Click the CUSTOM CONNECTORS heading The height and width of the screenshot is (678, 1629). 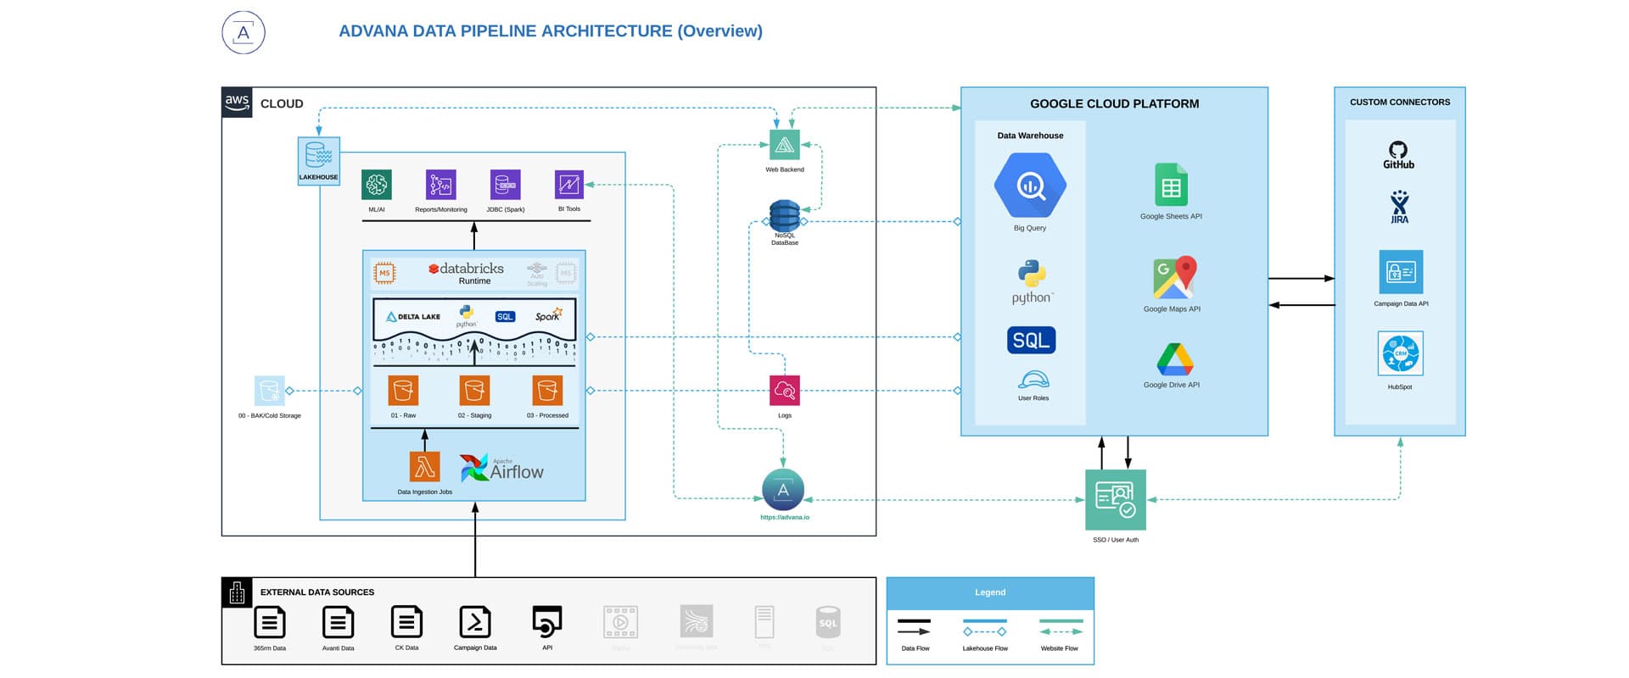tap(1400, 102)
